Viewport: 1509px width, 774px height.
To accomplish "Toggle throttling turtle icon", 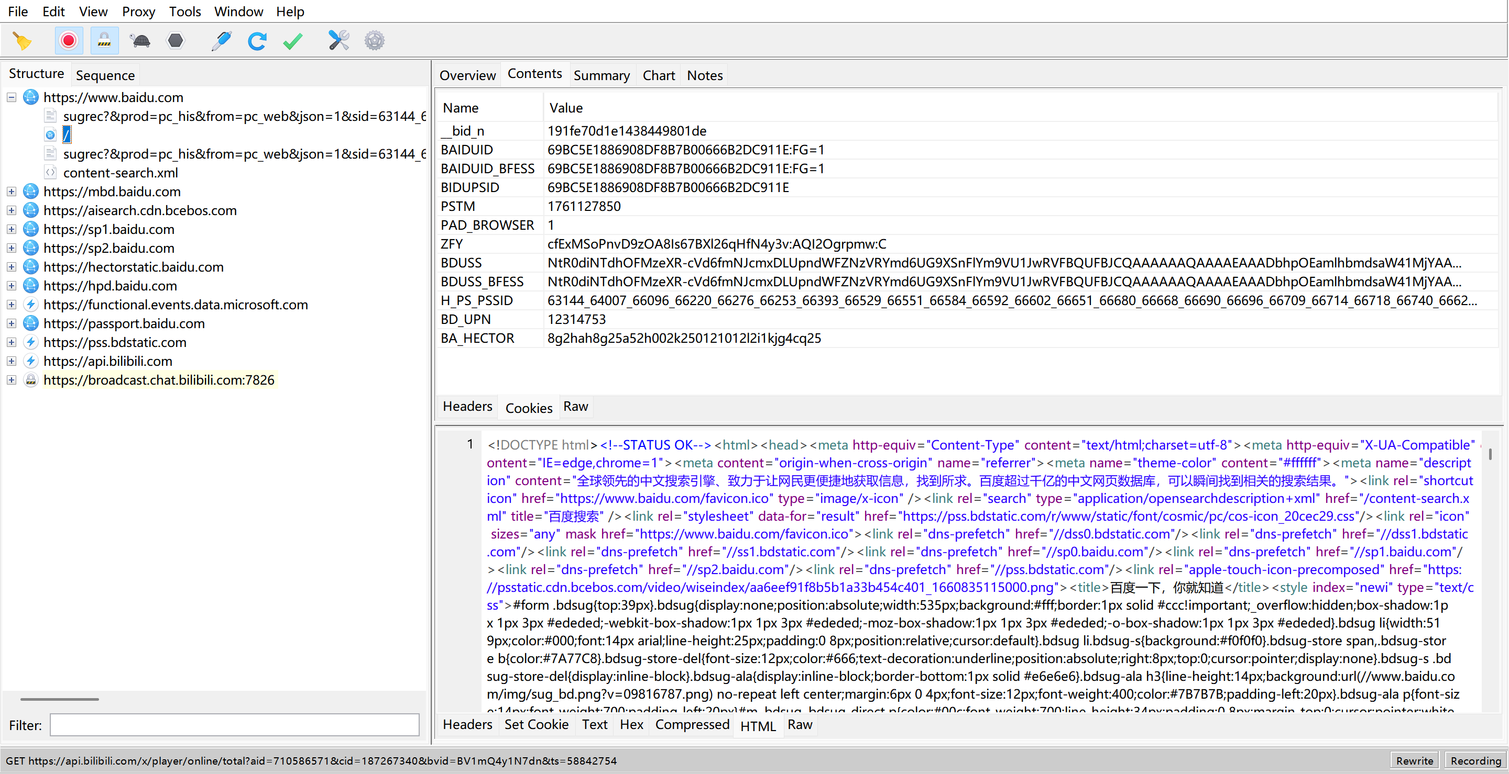I will coord(140,41).
